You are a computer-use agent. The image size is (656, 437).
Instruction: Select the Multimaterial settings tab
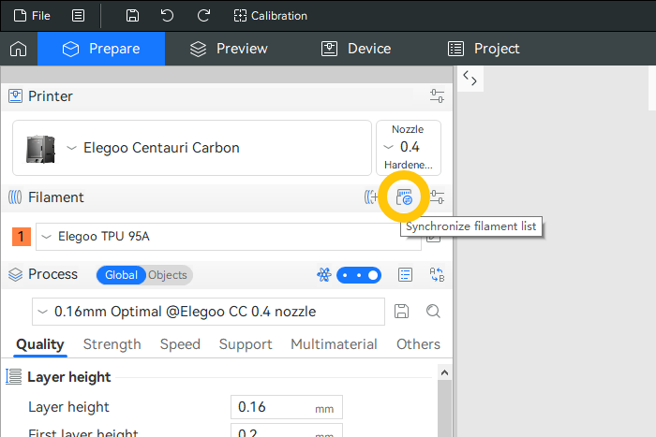[334, 344]
